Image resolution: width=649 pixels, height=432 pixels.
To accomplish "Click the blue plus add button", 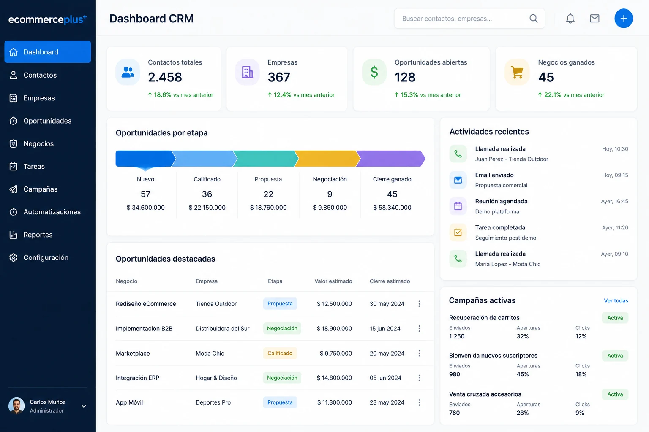I will coord(623,19).
